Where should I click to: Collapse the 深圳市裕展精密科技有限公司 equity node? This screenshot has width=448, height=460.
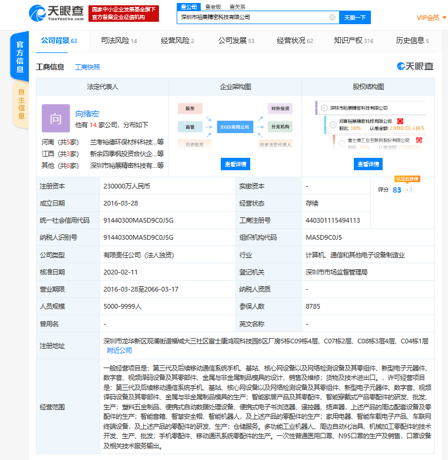point(324,108)
